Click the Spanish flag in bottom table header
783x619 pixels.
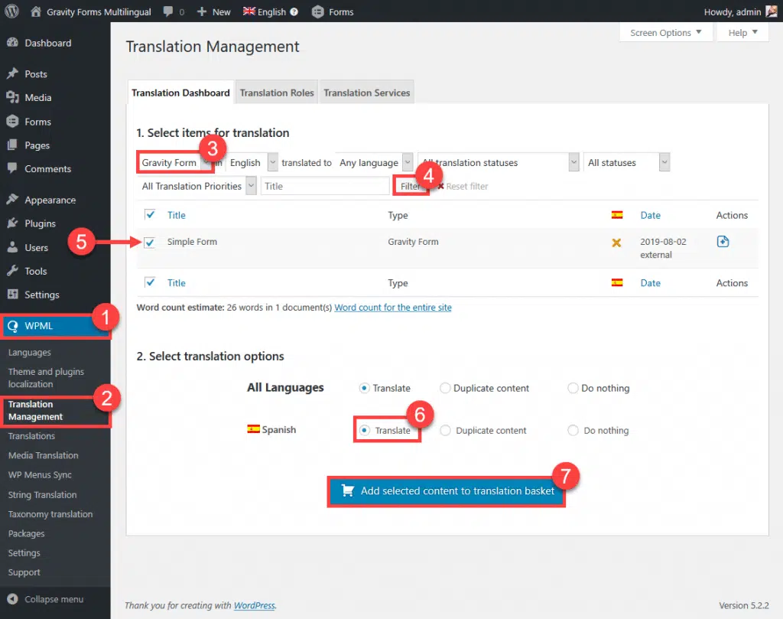[617, 283]
